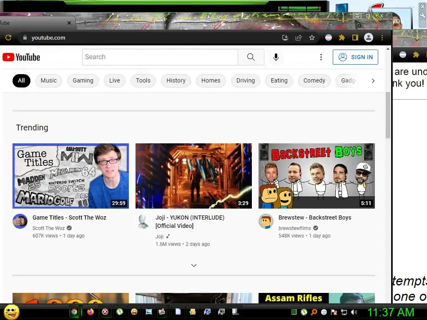Image resolution: width=427 pixels, height=320 pixels.
Task: Click the blank document taskbar icon
Action: 178,312
